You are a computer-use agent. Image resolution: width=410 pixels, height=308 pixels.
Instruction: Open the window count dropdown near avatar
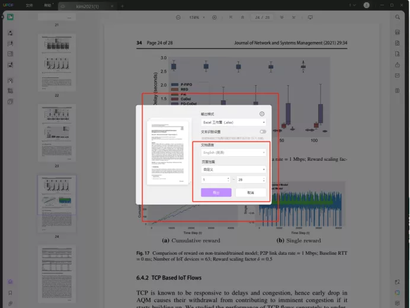352,5
